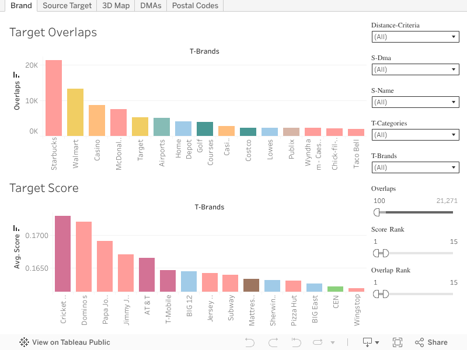Expand the S-Name dropdown list
The image size is (467, 350).
click(x=415, y=102)
